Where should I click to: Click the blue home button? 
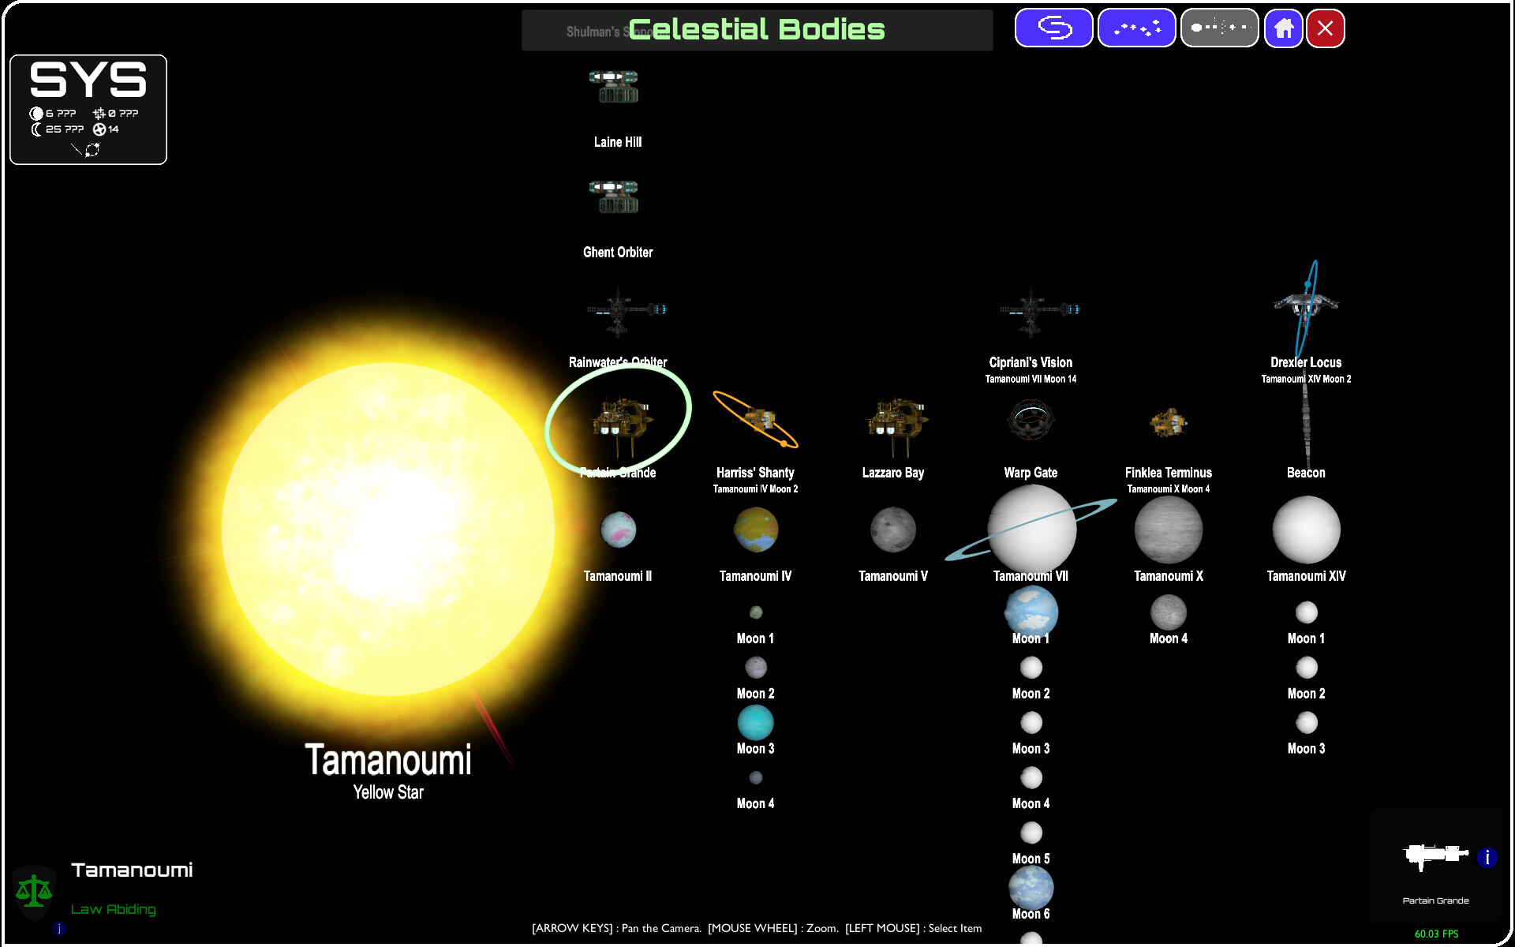point(1284,28)
